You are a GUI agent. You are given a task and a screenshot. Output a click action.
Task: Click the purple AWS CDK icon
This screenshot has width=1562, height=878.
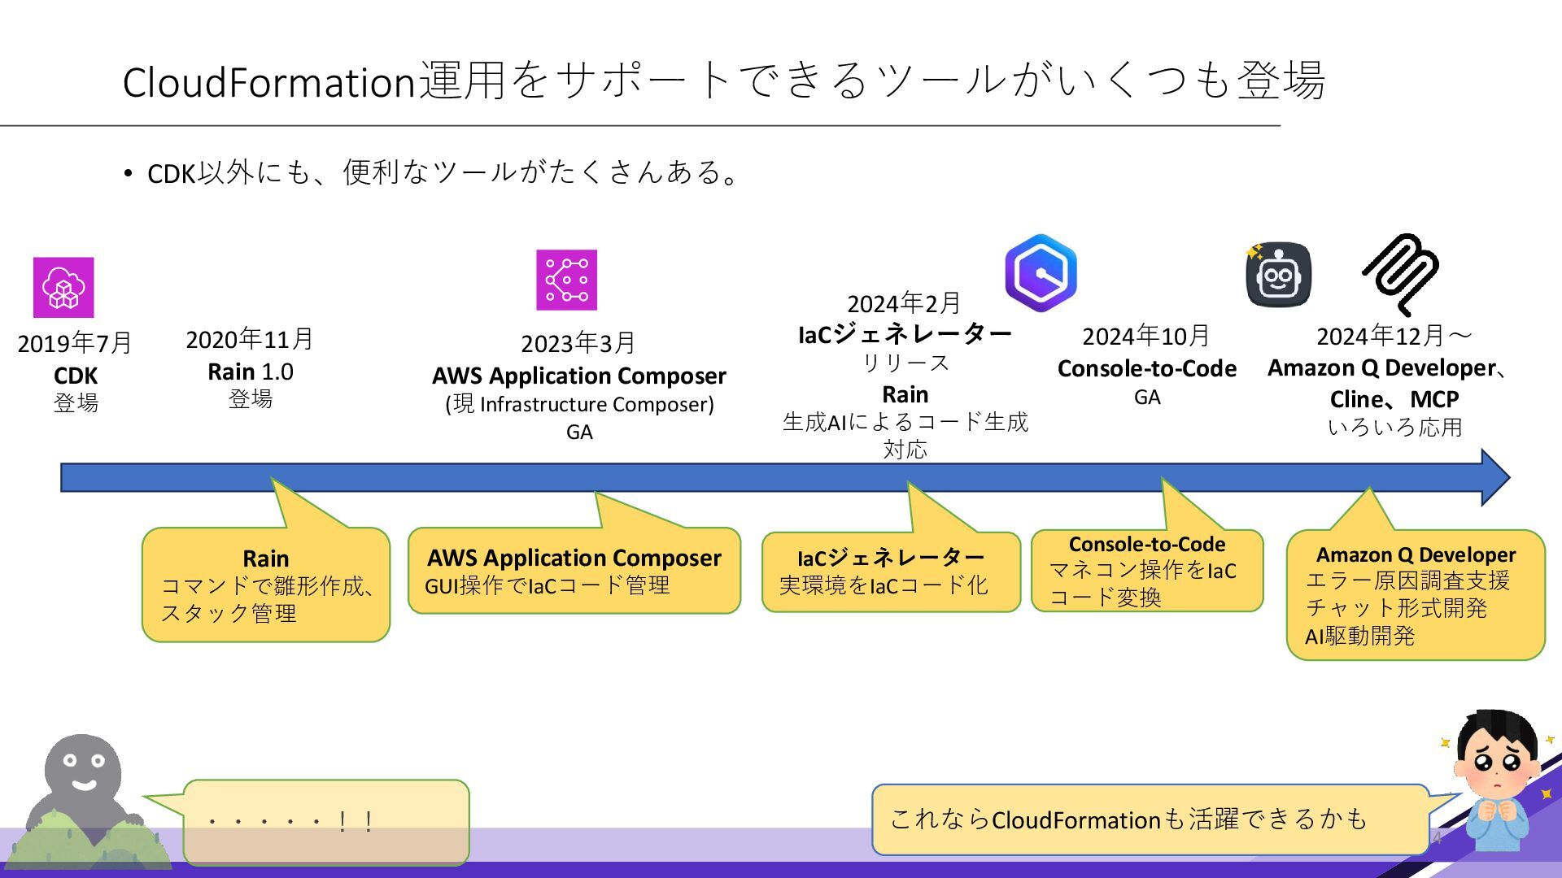[63, 288]
